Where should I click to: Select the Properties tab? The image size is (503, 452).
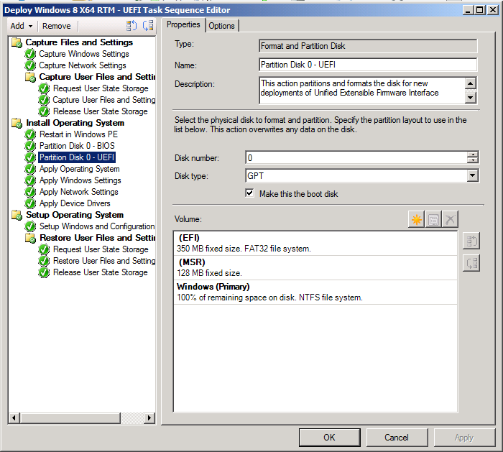point(183,24)
